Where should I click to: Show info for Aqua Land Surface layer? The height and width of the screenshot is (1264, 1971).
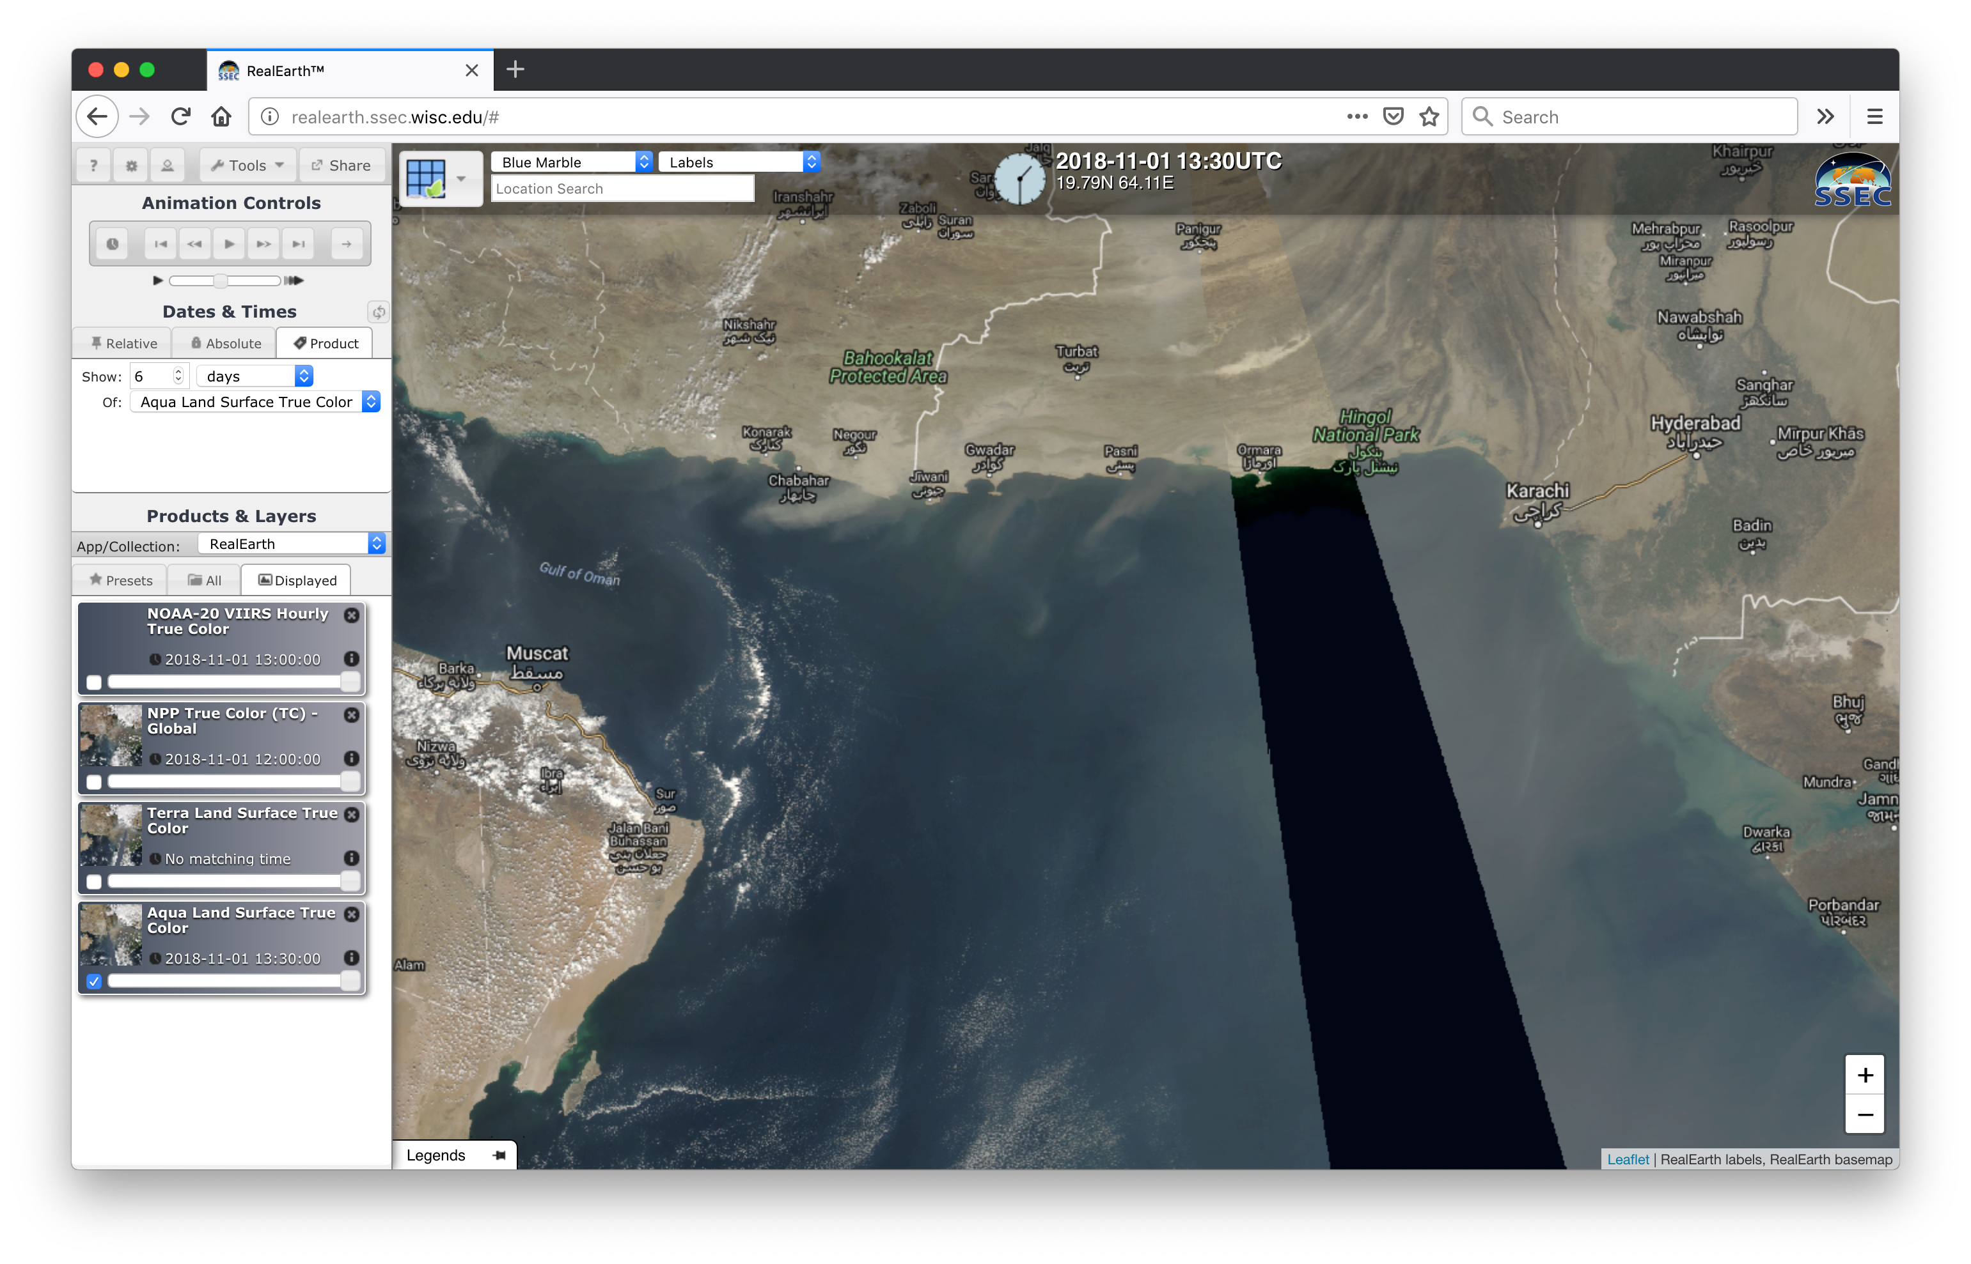pyautogui.click(x=352, y=958)
